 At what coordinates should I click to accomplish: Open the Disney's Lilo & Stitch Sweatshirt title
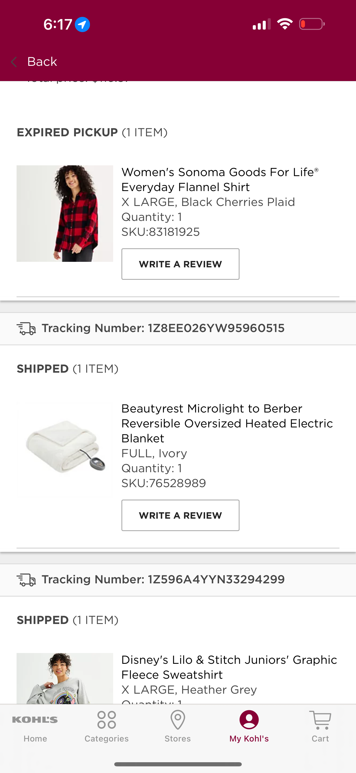[229, 667]
